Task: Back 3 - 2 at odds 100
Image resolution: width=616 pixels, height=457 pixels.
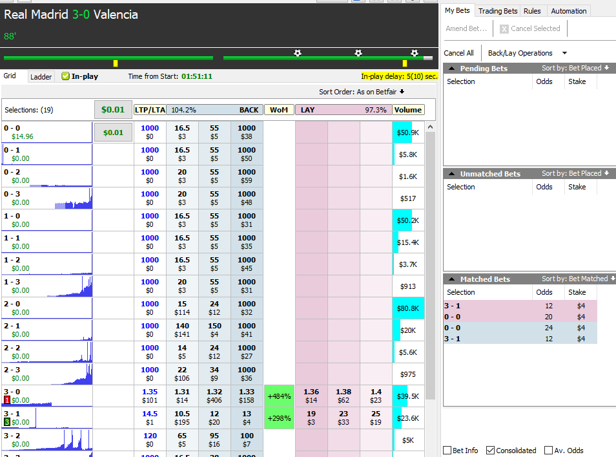Action: [x=247, y=440]
